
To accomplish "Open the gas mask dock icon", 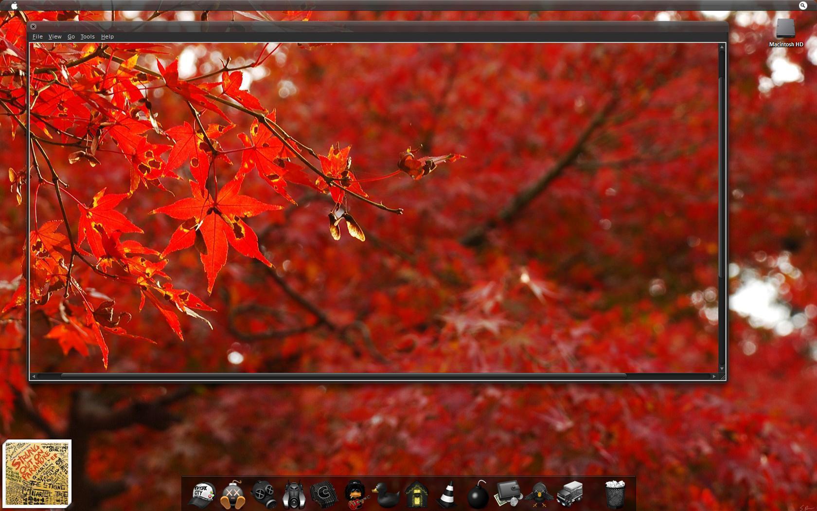I will [264, 494].
